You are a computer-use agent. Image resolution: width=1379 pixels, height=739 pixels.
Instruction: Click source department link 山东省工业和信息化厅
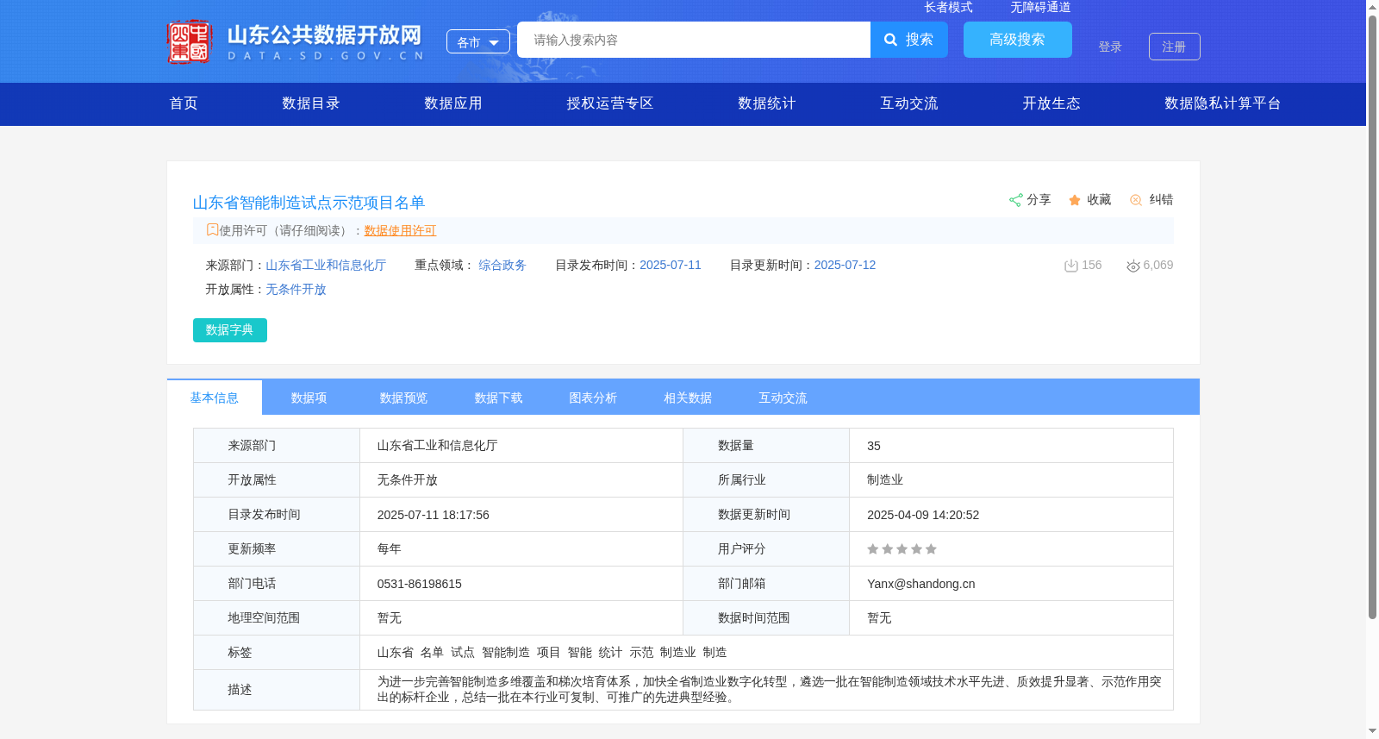pyautogui.click(x=326, y=265)
